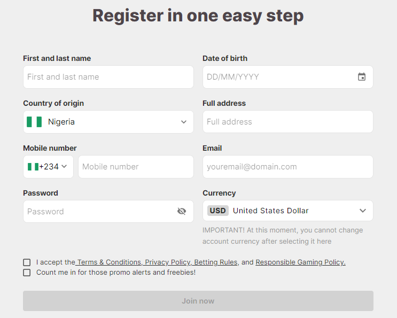Screen dimensions: 397x318
Task: Click the USD currency badge
Action: [x=217, y=211]
